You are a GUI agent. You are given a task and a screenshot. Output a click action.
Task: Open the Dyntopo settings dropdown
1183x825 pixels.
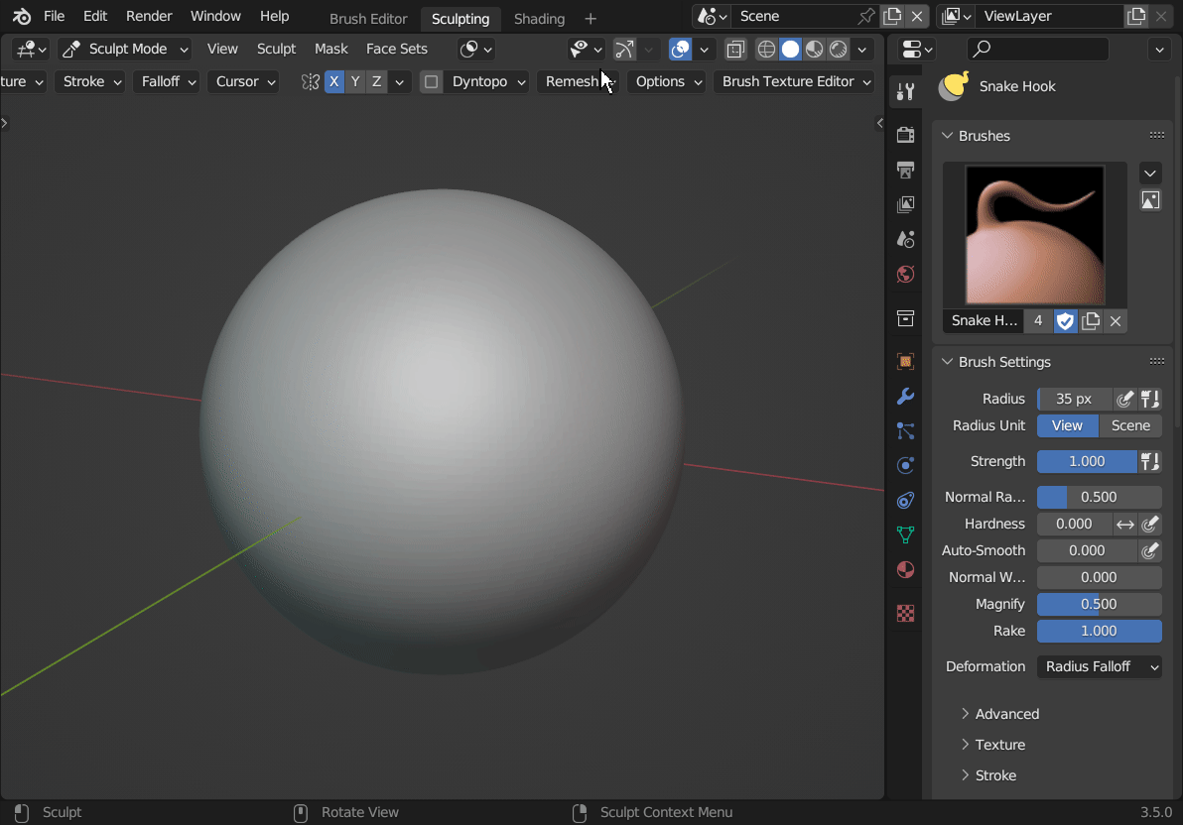[x=487, y=81]
